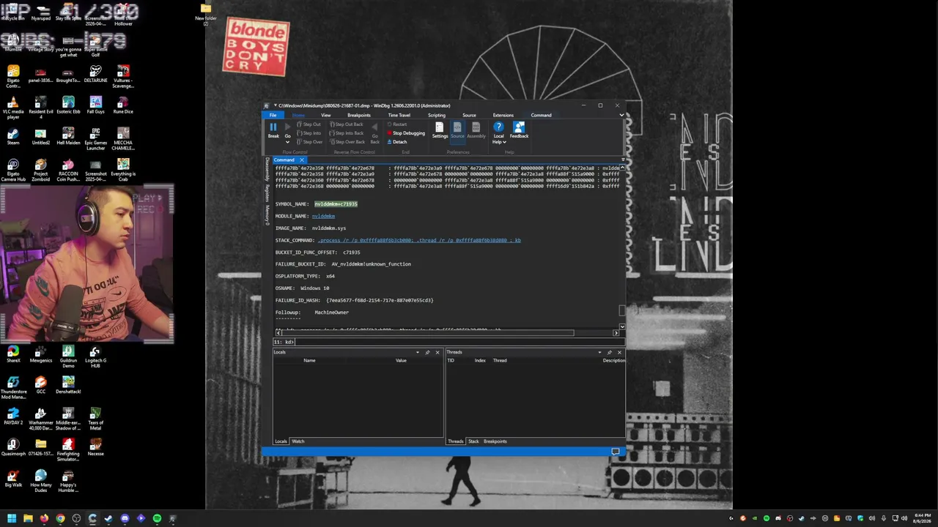Switch to the Extensions ribbon tab
This screenshot has height=527, width=938.
(x=503, y=115)
